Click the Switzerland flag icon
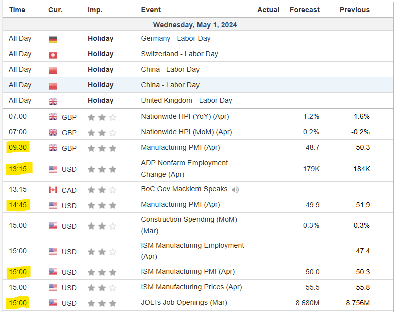This screenshot has width=396, height=312. 53,54
